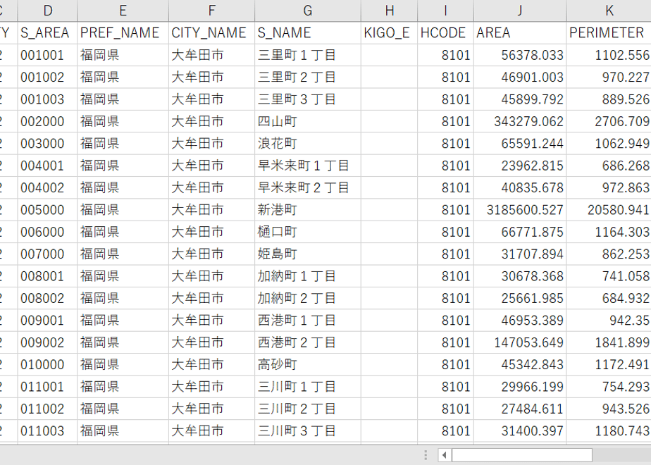Select column E header
The height and width of the screenshot is (465, 651).
click(123, 11)
